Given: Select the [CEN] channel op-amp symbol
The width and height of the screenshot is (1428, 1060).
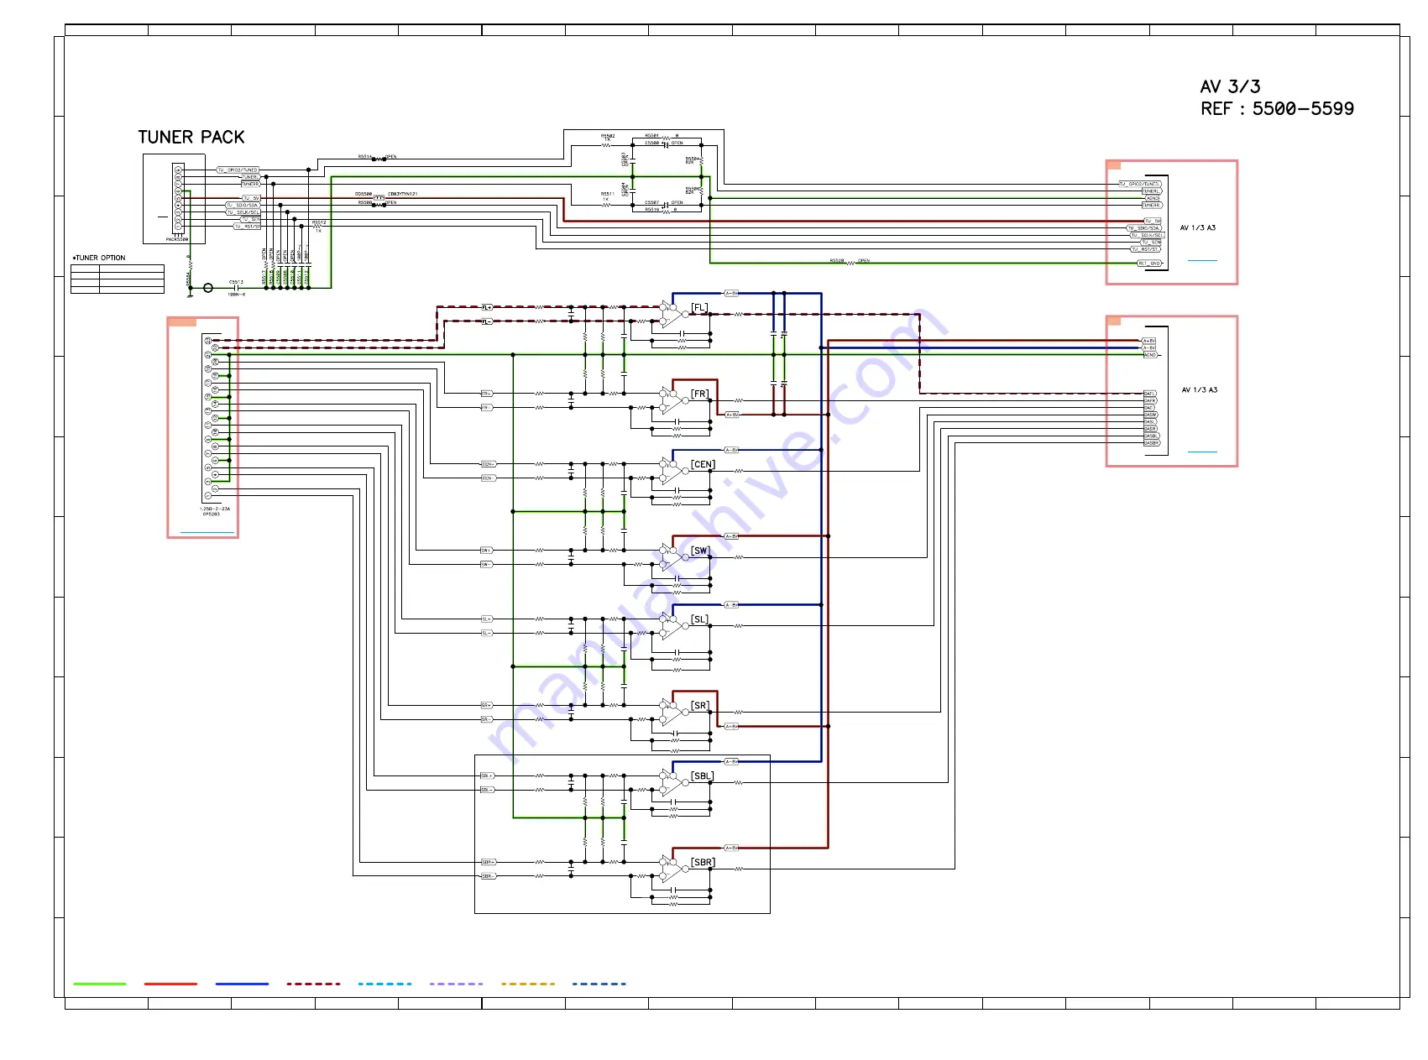Looking at the screenshot, I should (x=673, y=471).
